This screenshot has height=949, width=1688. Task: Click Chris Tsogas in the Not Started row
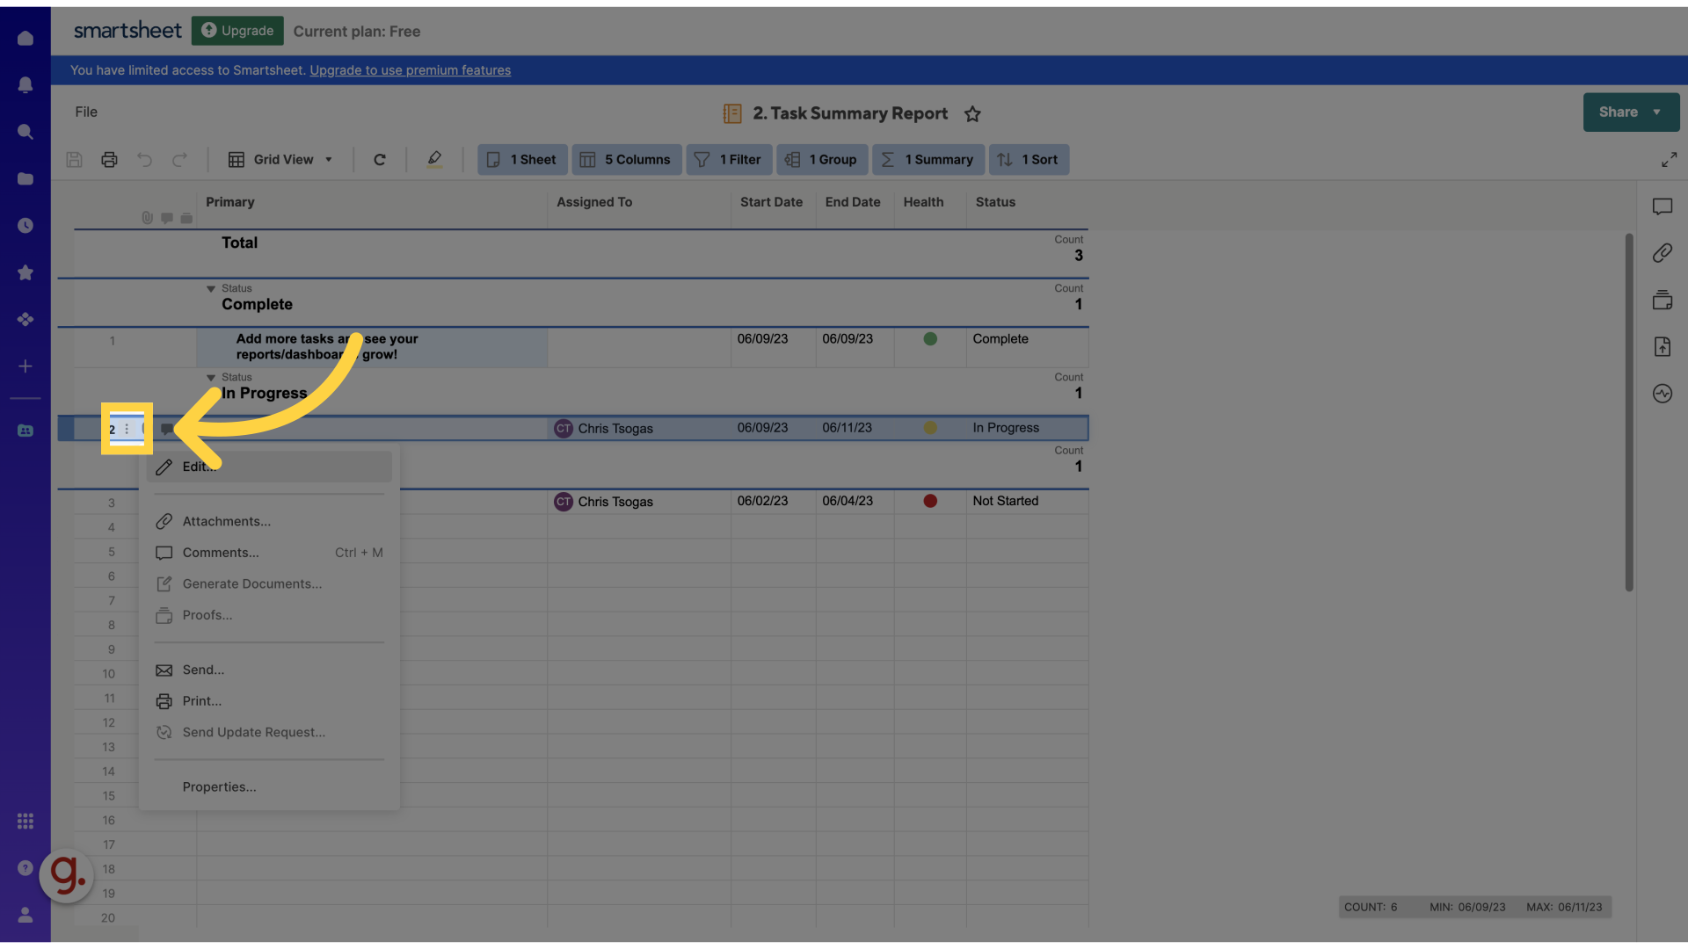tap(615, 502)
